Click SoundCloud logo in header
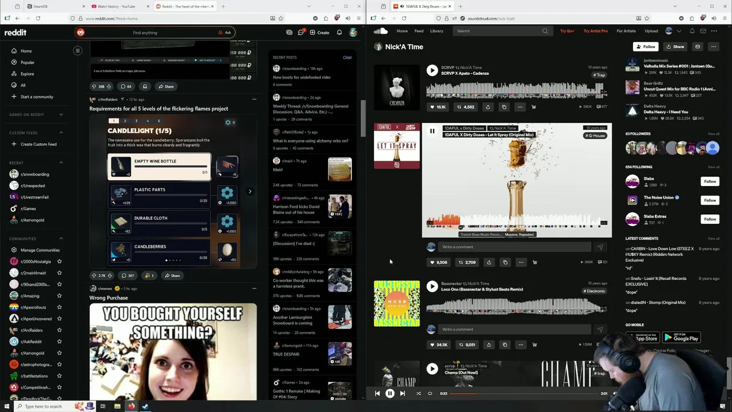The image size is (732, 412). pyautogui.click(x=380, y=31)
